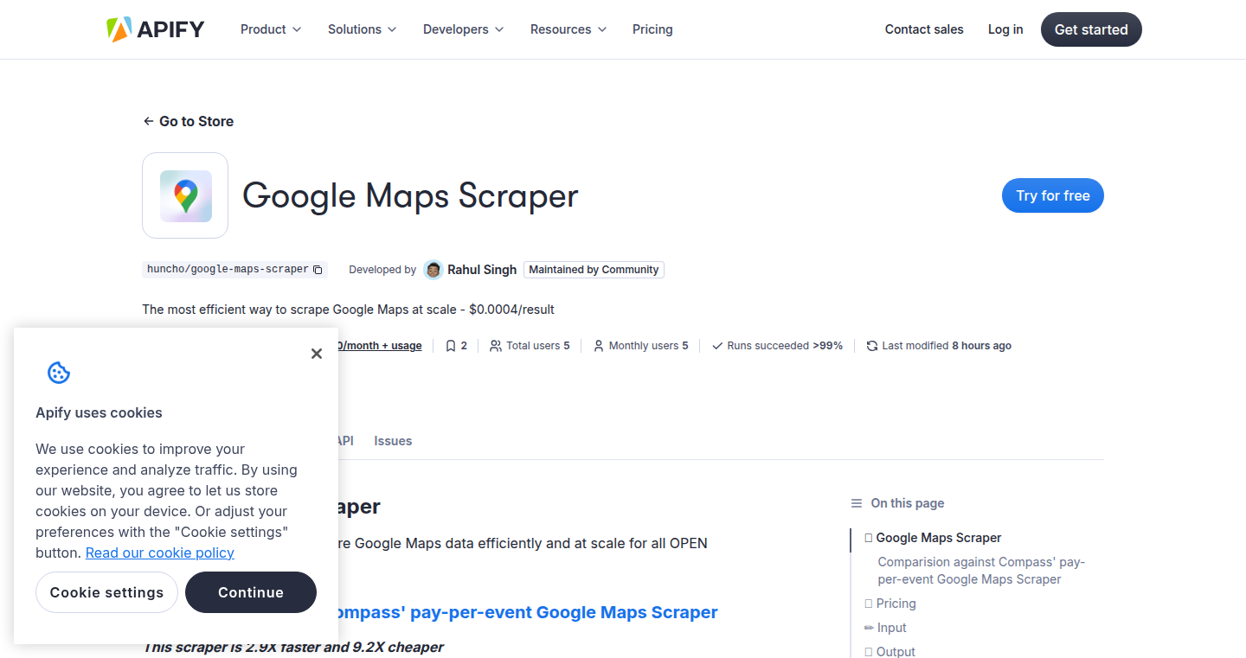
Task: Open the Developers dropdown
Action: [463, 29]
